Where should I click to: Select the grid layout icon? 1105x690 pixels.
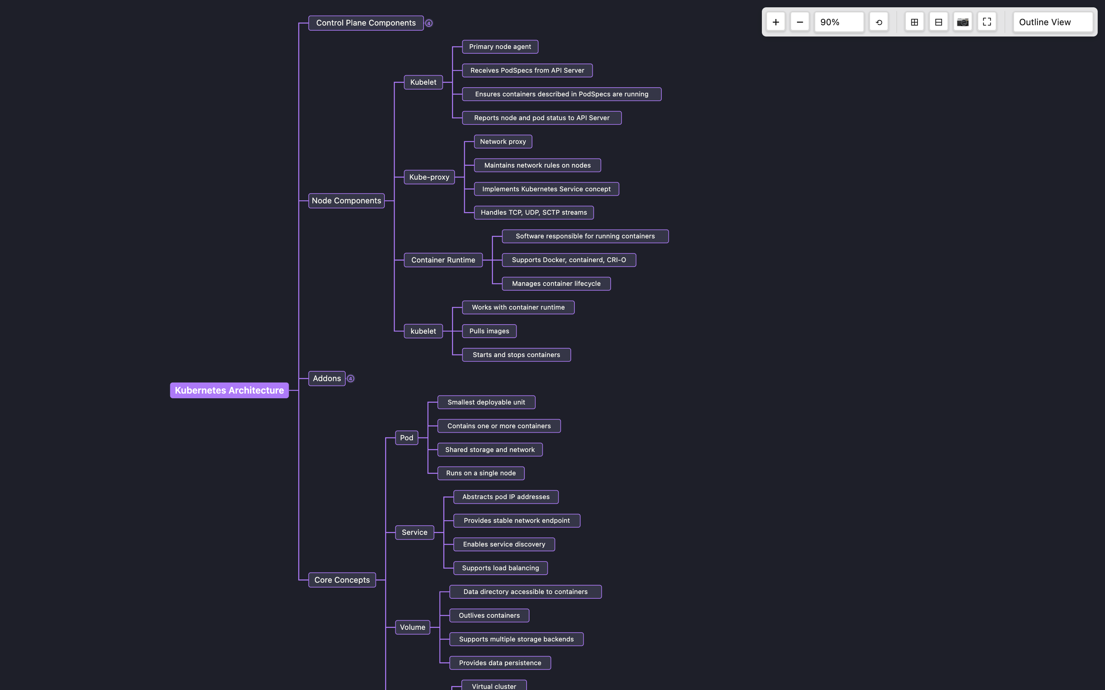tap(915, 22)
